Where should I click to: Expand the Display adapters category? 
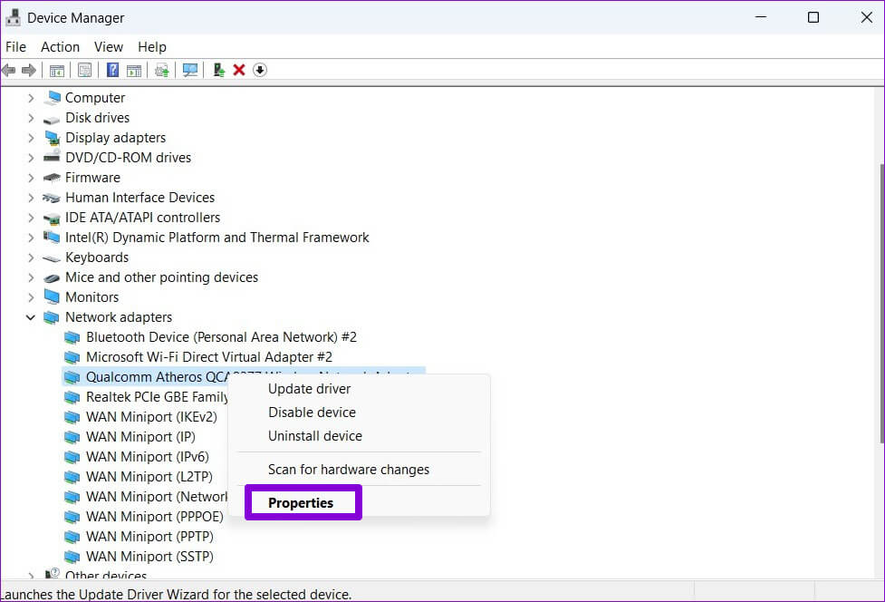point(31,138)
